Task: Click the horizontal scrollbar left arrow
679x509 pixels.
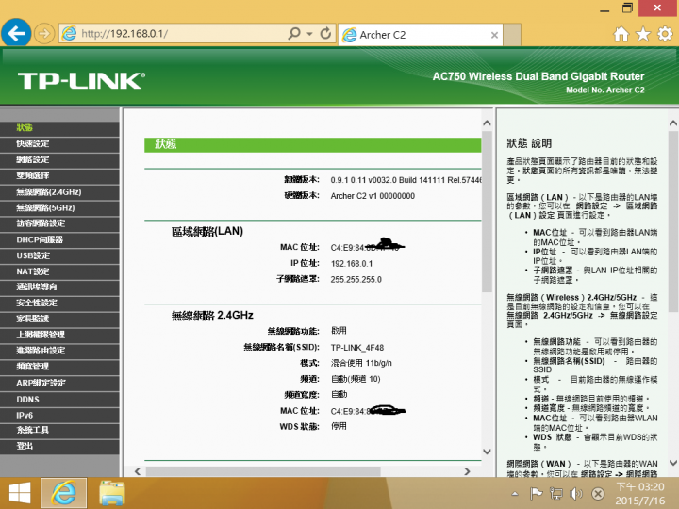Action: 138,471
